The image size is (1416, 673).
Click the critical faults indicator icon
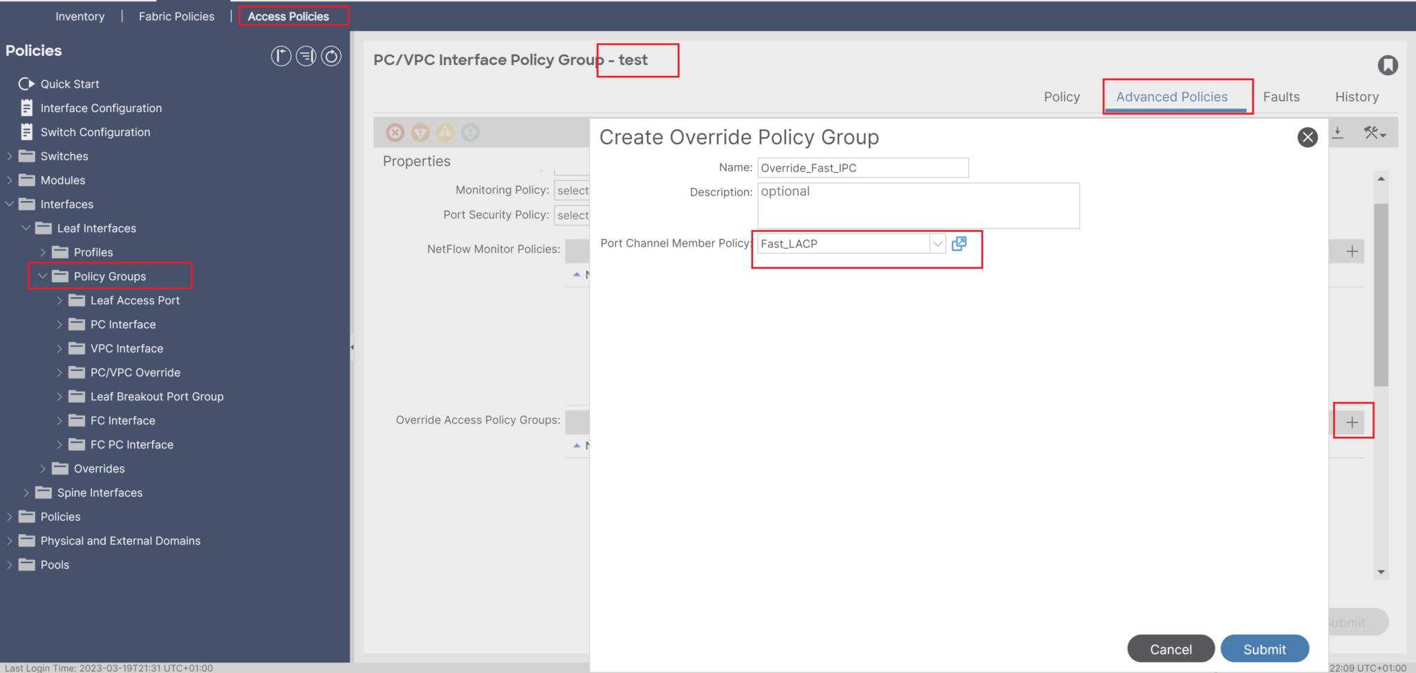[395, 132]
